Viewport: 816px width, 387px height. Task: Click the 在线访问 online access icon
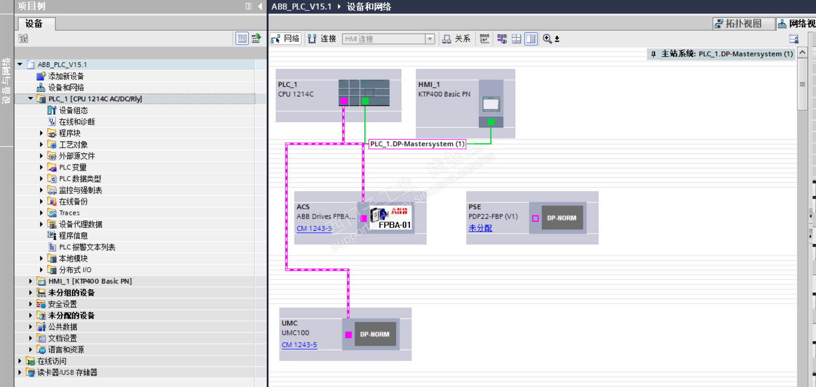[31, 361]
